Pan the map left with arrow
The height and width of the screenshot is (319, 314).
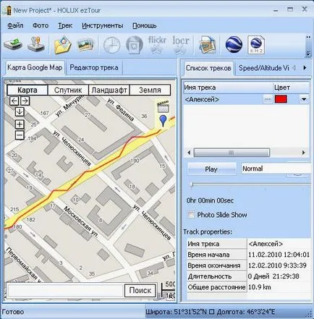tap(14, 101)
